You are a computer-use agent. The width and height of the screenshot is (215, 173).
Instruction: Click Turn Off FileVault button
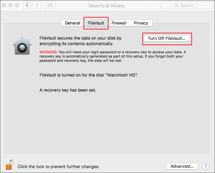(167, 38)
